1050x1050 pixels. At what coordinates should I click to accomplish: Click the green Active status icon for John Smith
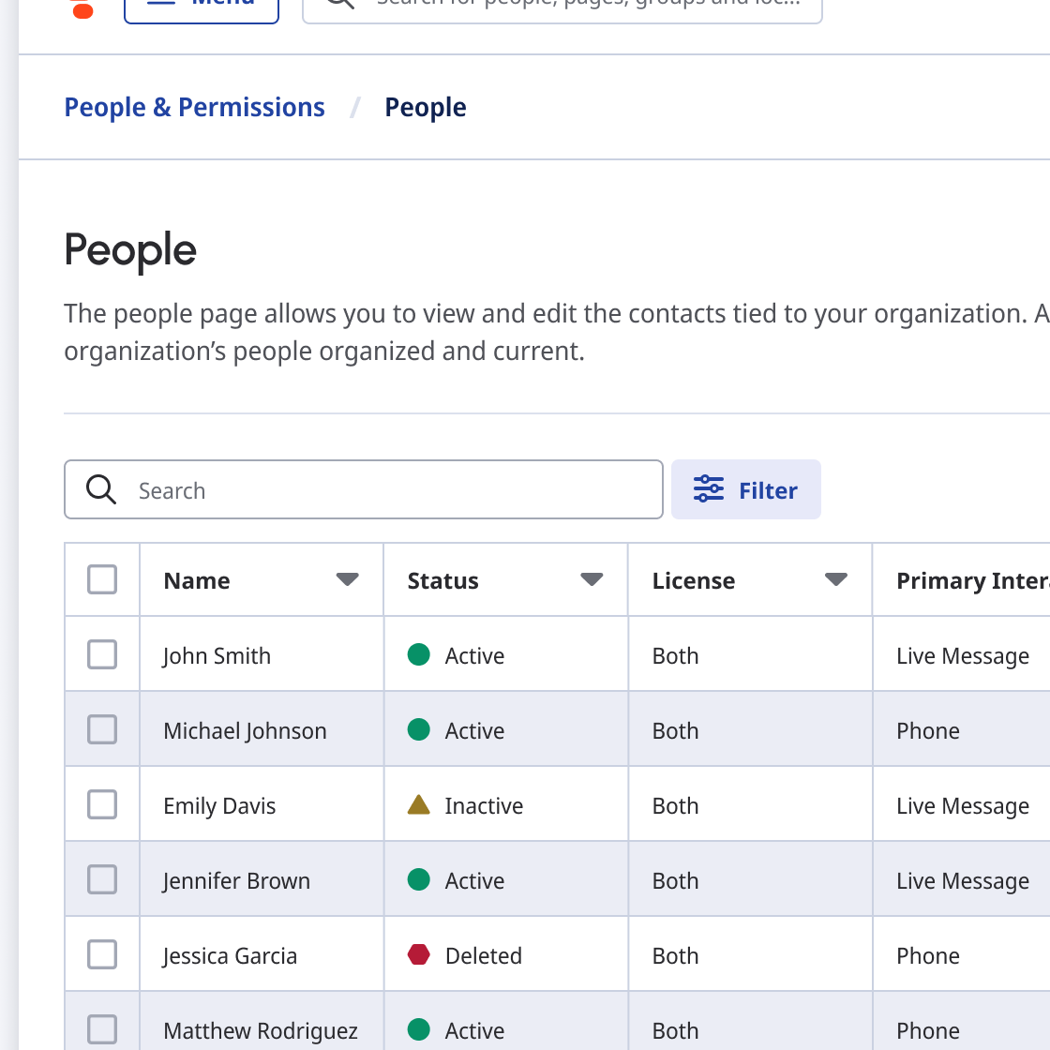(418, 654)
